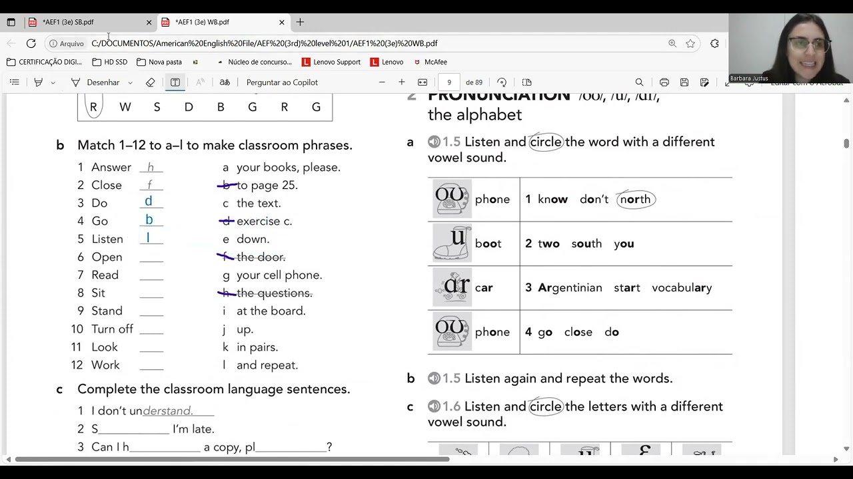The image size is (853, 479).
Task: Close the AEF1 (3e) WB.pdf tab
Action: pyautogui.click(x=281, y=22)
